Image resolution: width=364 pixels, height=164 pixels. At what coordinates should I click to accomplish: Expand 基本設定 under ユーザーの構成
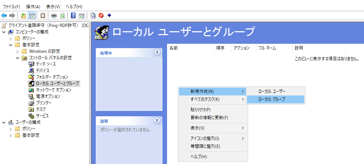click(11, 135)
